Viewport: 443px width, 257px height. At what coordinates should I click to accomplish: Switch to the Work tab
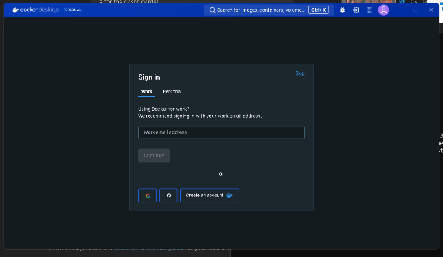[146, 92]
